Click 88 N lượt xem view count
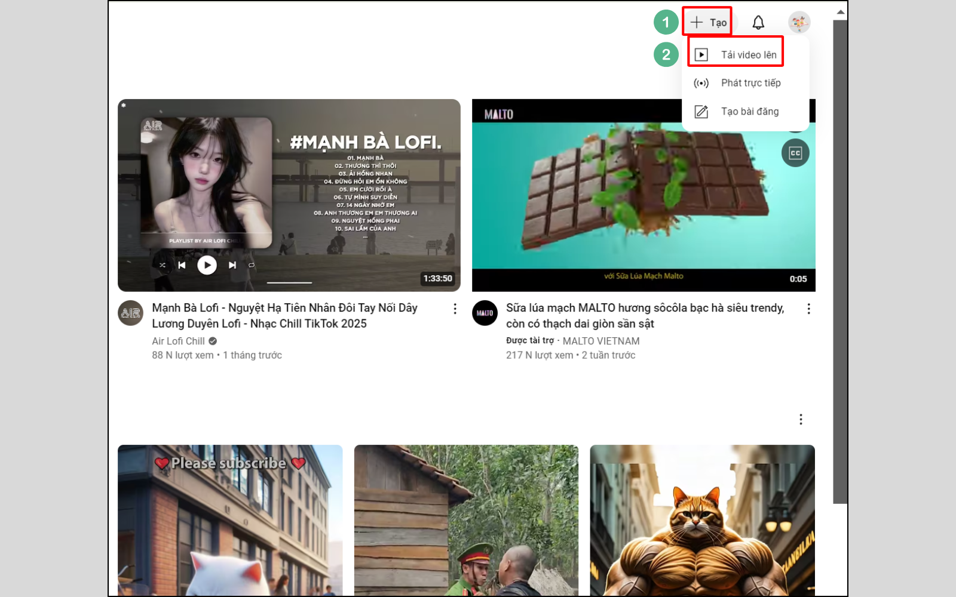 point(183,355)
